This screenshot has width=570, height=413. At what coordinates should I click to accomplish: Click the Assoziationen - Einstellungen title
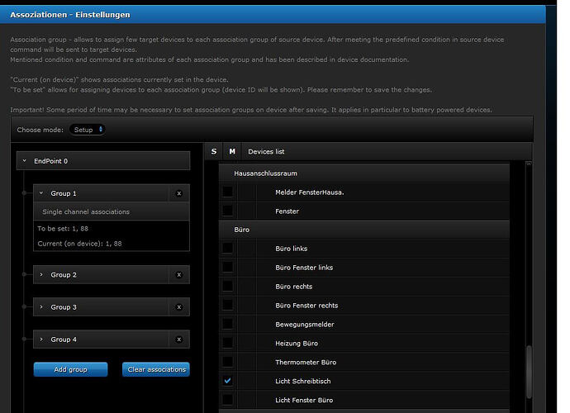pos(69,15)
